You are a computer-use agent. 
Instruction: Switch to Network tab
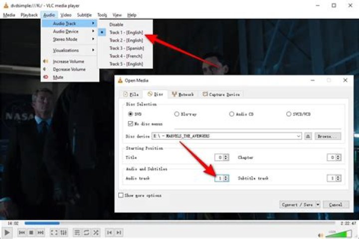coord(182,95)
